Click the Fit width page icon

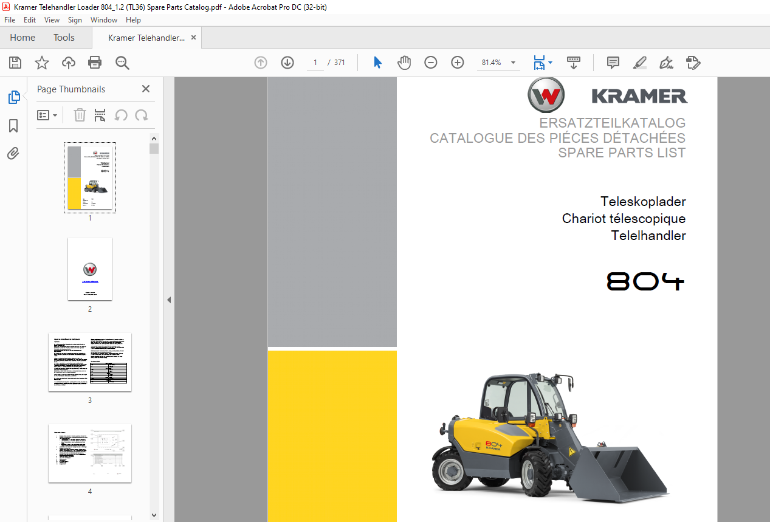[539, 63]
